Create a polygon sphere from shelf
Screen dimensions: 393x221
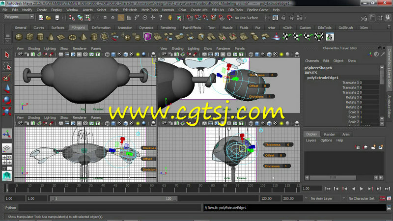point(19,37)
